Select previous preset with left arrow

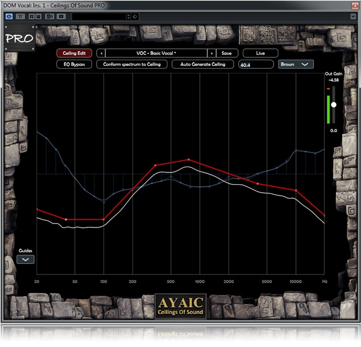click(x=101, y=53)
